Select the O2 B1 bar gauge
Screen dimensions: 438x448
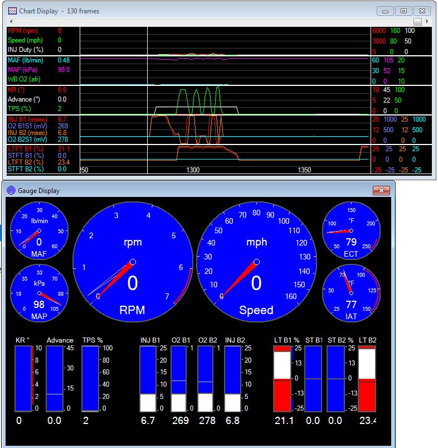178,378
